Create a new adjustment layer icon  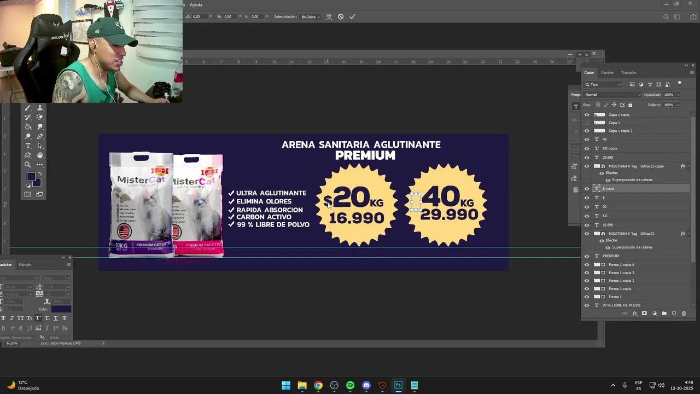pos(654,314)
